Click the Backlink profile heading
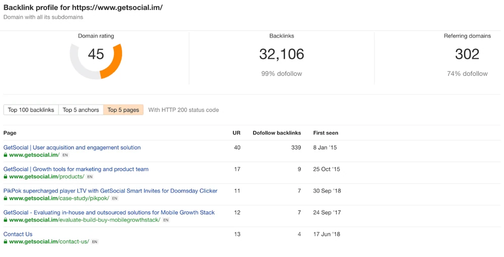 [83, 8]
